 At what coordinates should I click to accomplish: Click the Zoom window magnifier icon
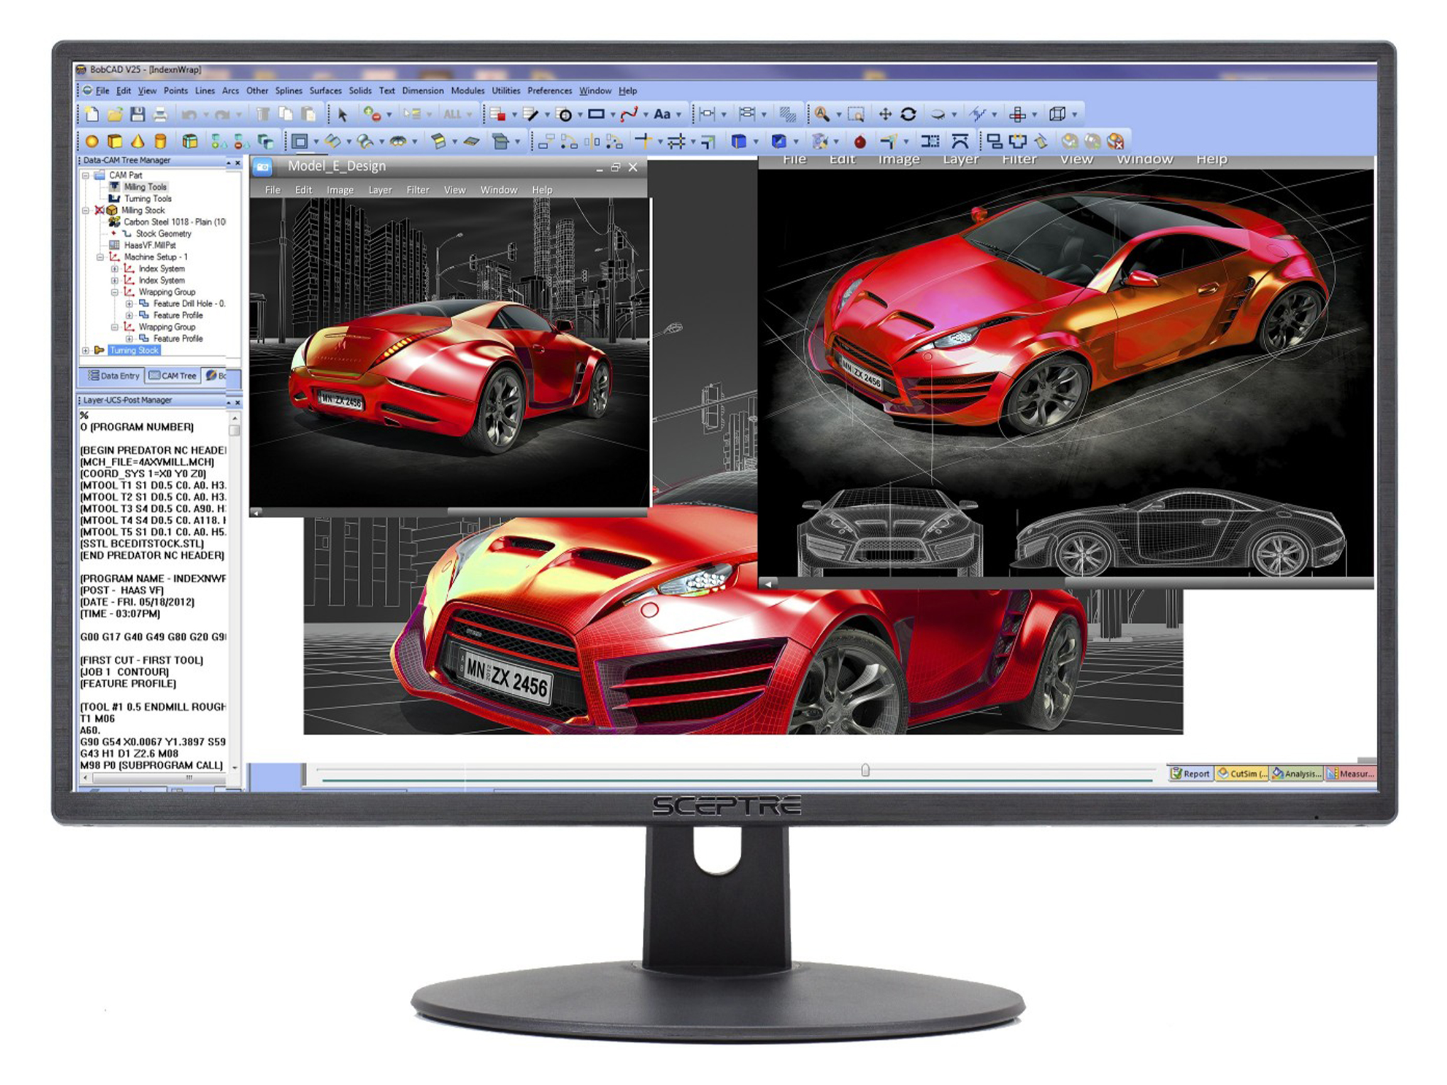tap(855, 115)
